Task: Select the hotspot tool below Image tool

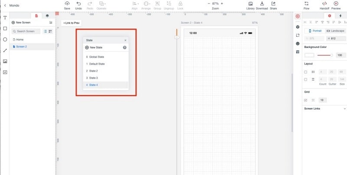Action: (5, 72)
